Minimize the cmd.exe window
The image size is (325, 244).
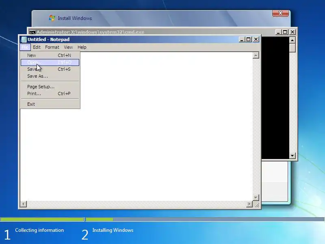tap(278, 32)
